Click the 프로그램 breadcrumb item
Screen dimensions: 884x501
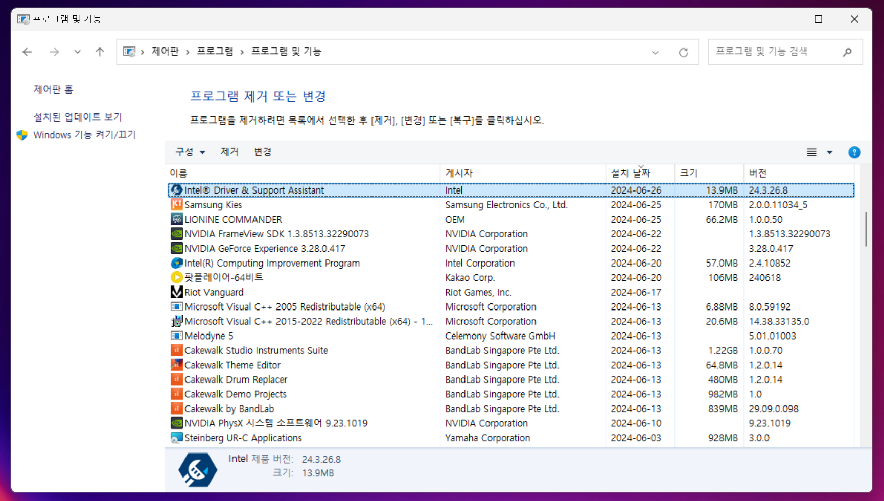tap(215, 51)
